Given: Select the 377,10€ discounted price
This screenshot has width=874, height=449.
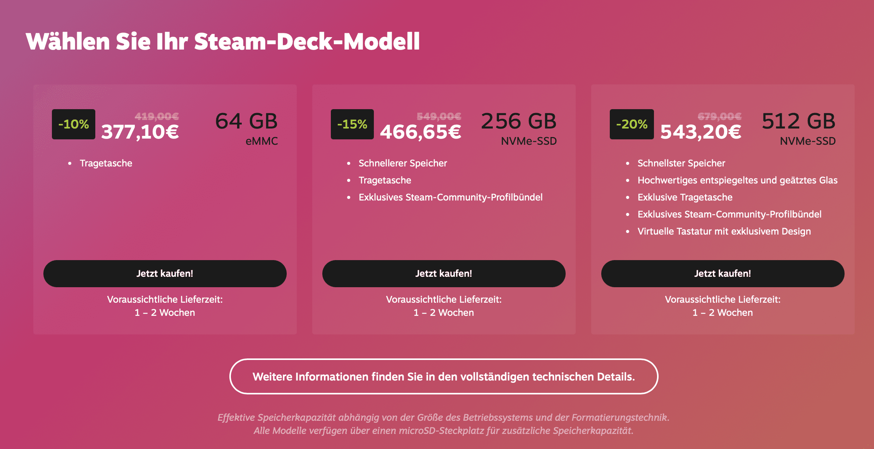Looking at the screenshot, I should tap(140, 132).
